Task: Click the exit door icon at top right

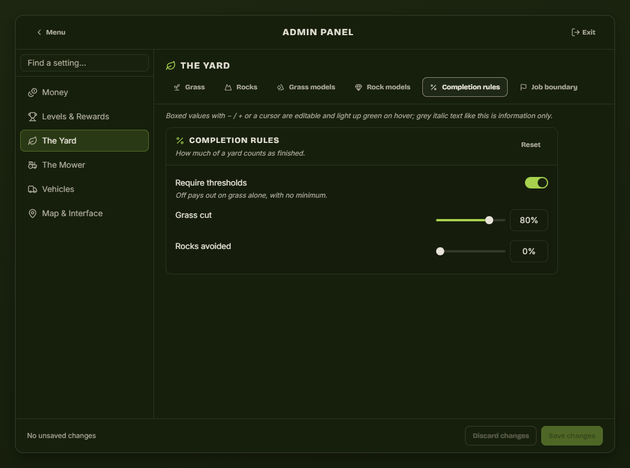Action: point(575,32)
